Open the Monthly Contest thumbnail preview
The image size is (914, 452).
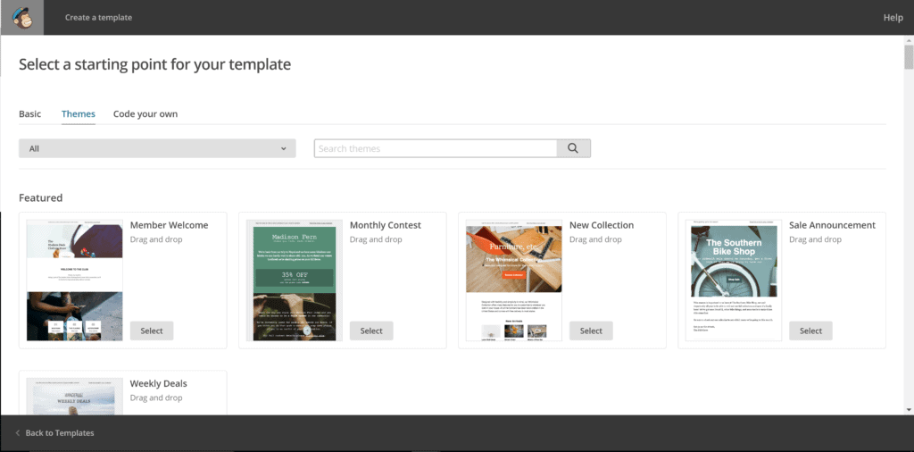(295, 280)
